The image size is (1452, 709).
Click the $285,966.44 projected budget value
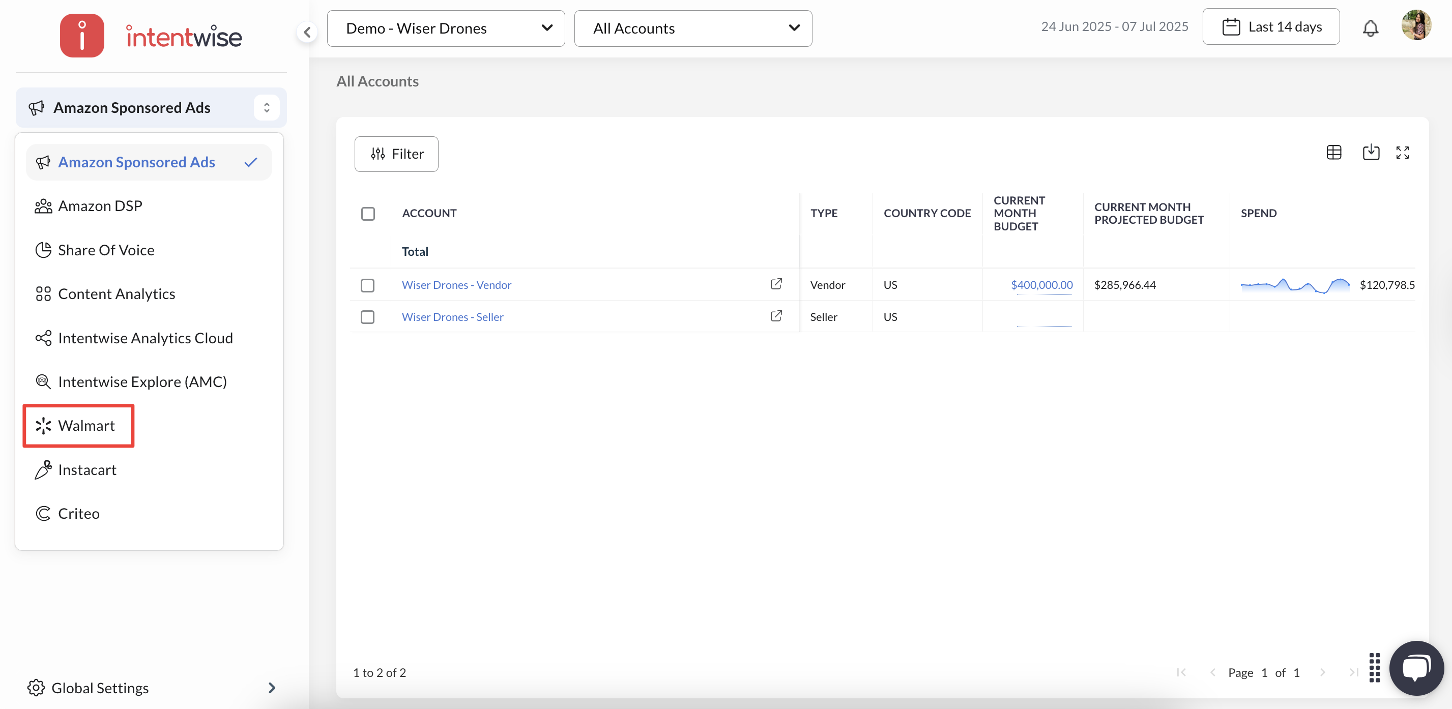pyautogui.click(x=1124, y=285)
